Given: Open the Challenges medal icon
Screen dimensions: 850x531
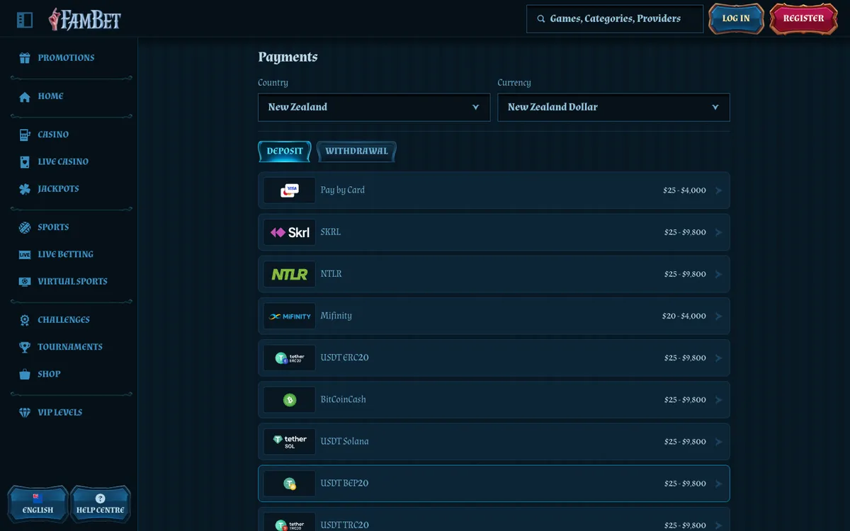Looking at the screenshot, I should [25, 320].
